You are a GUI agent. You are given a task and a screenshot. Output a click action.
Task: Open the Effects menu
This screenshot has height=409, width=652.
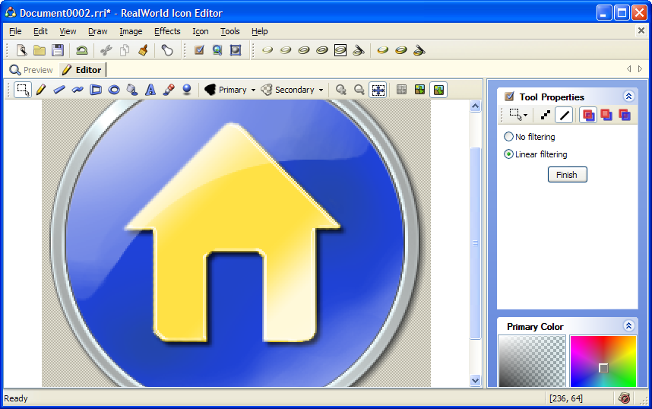(167, 31)
